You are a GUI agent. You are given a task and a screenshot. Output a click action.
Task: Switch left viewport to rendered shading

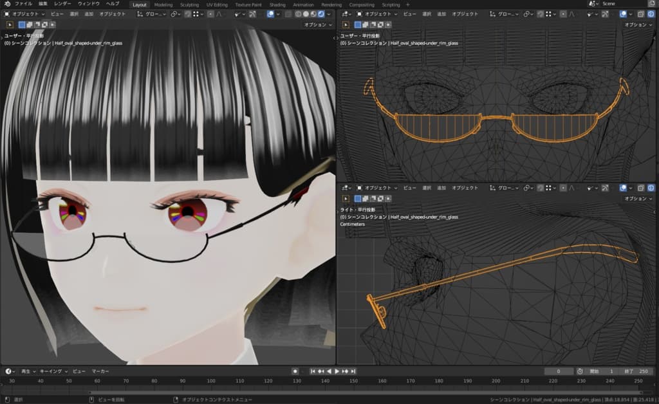click(322, 14)
